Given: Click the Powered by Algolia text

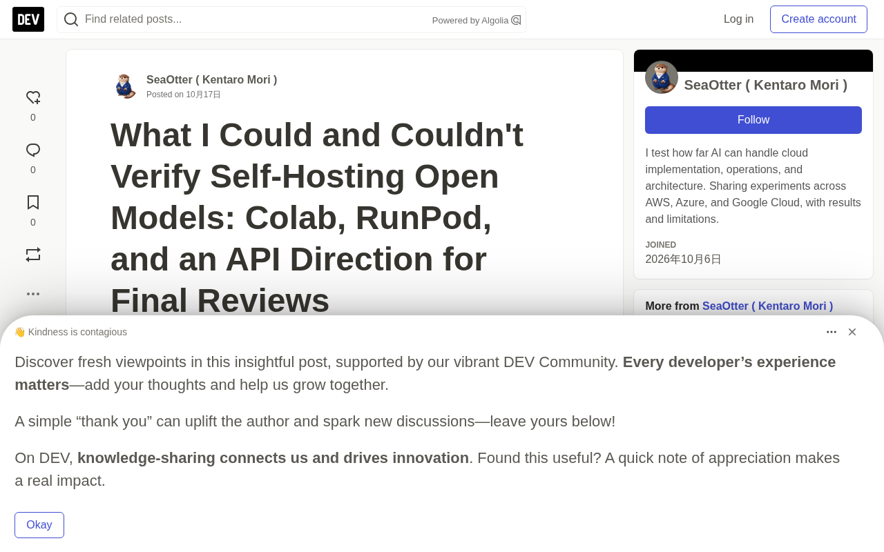Looking at the screenshot, I should (x=470, y=21).
